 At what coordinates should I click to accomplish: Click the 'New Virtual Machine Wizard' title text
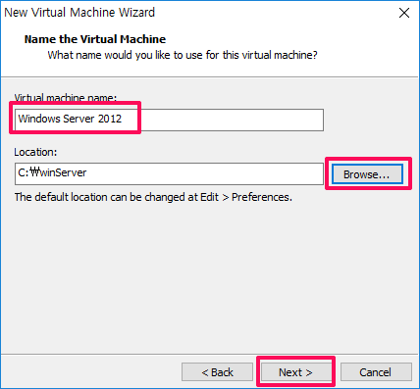coord(79,13)
